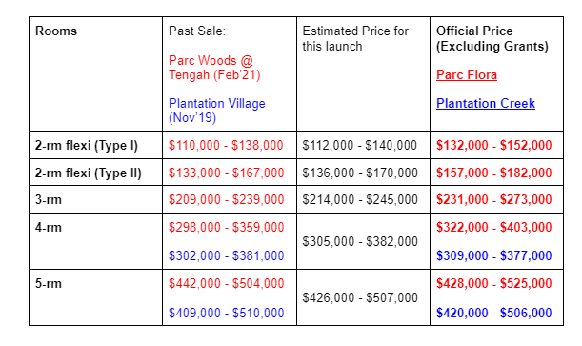Select the 3-rm row label
The width and height of the screenshot is (582, 346).
pos(49,200)
